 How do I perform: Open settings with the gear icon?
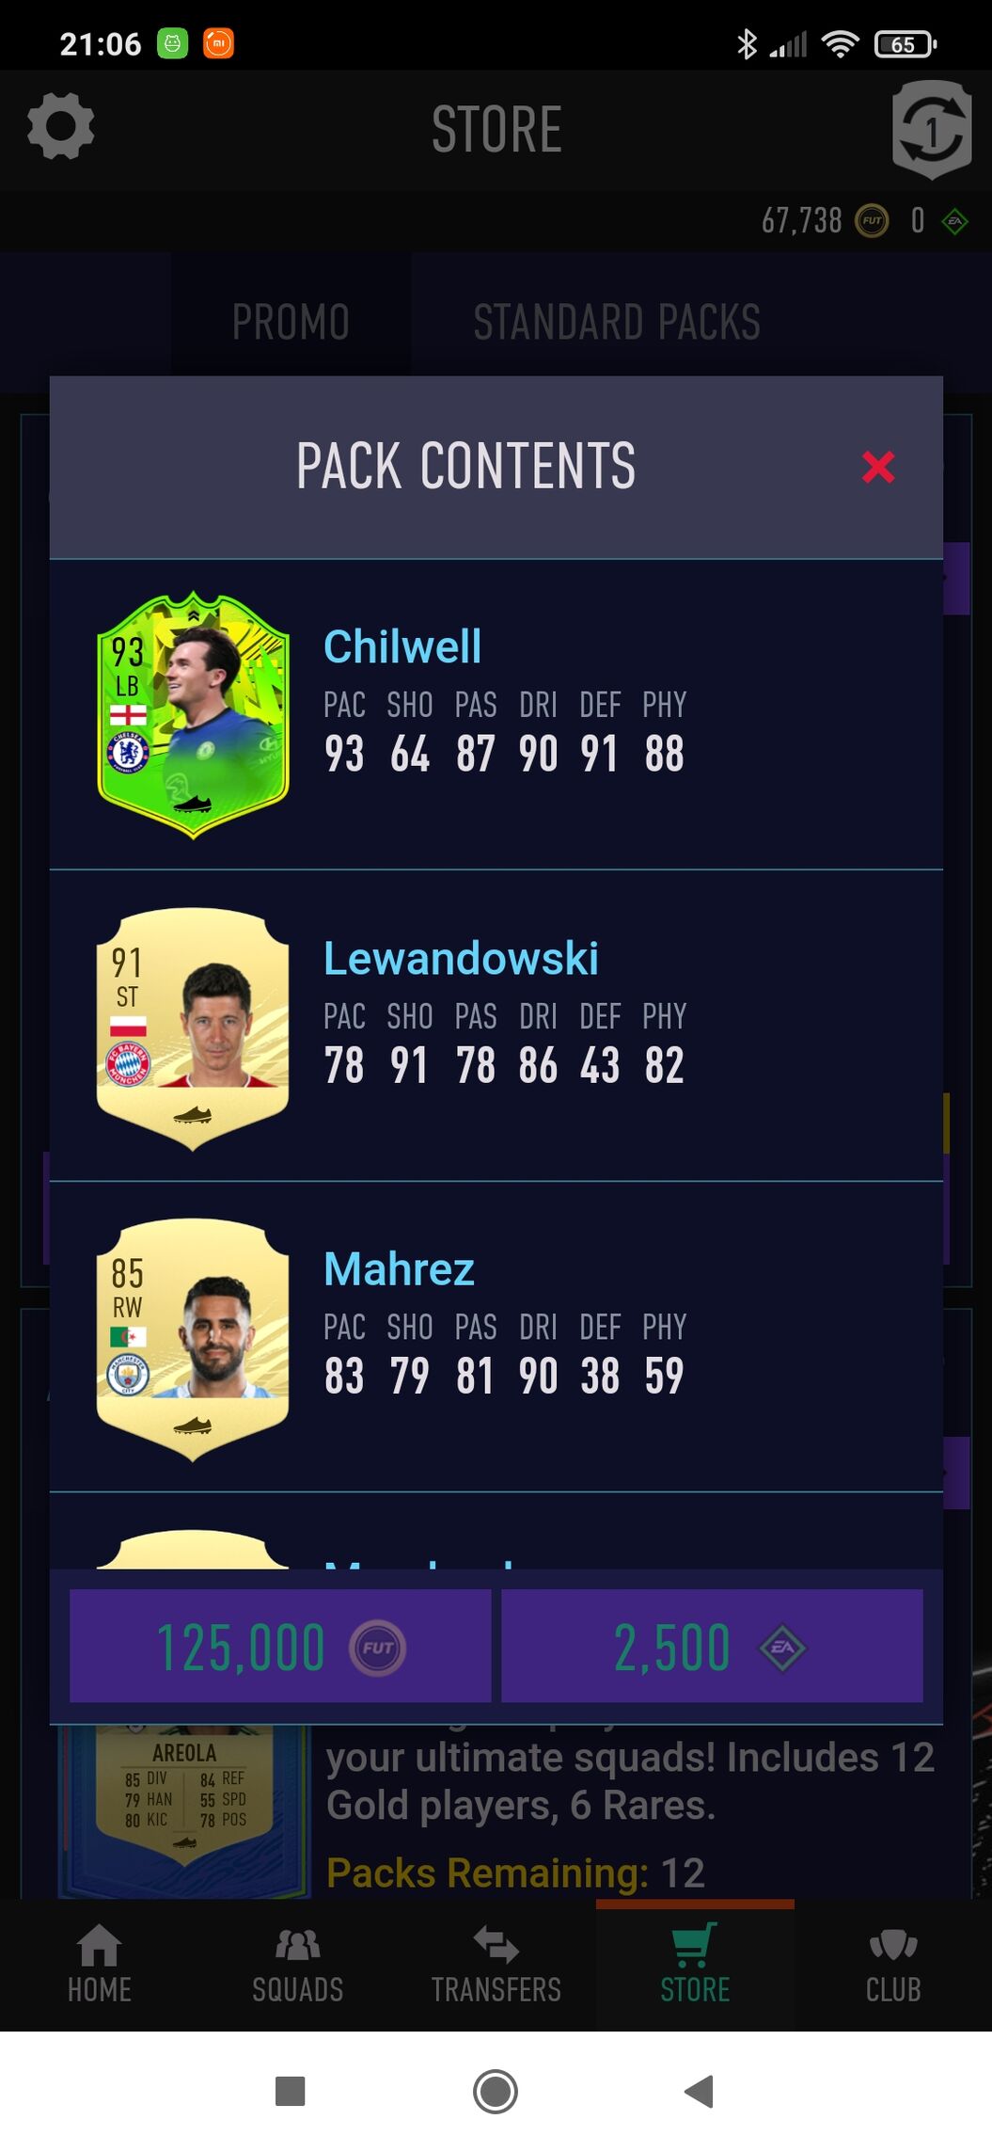pos(61,126)
